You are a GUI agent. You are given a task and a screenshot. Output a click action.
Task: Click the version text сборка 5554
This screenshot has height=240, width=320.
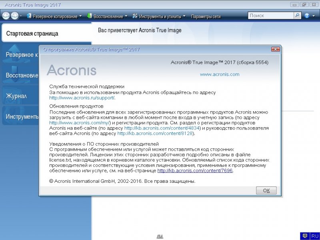(x=253, y=62)
